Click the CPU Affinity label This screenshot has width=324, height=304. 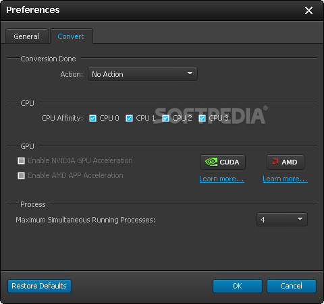tap(62, 118)
